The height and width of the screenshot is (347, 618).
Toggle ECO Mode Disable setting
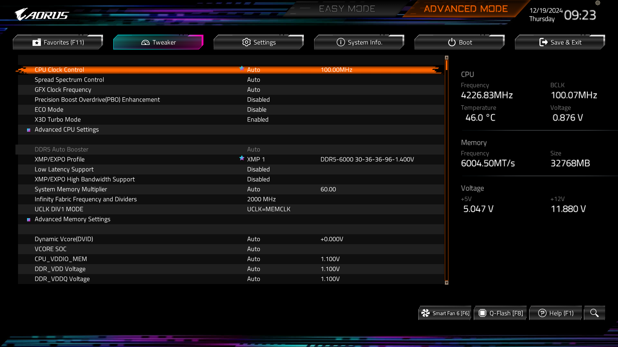pyautogui.click(x=257, y=110)
